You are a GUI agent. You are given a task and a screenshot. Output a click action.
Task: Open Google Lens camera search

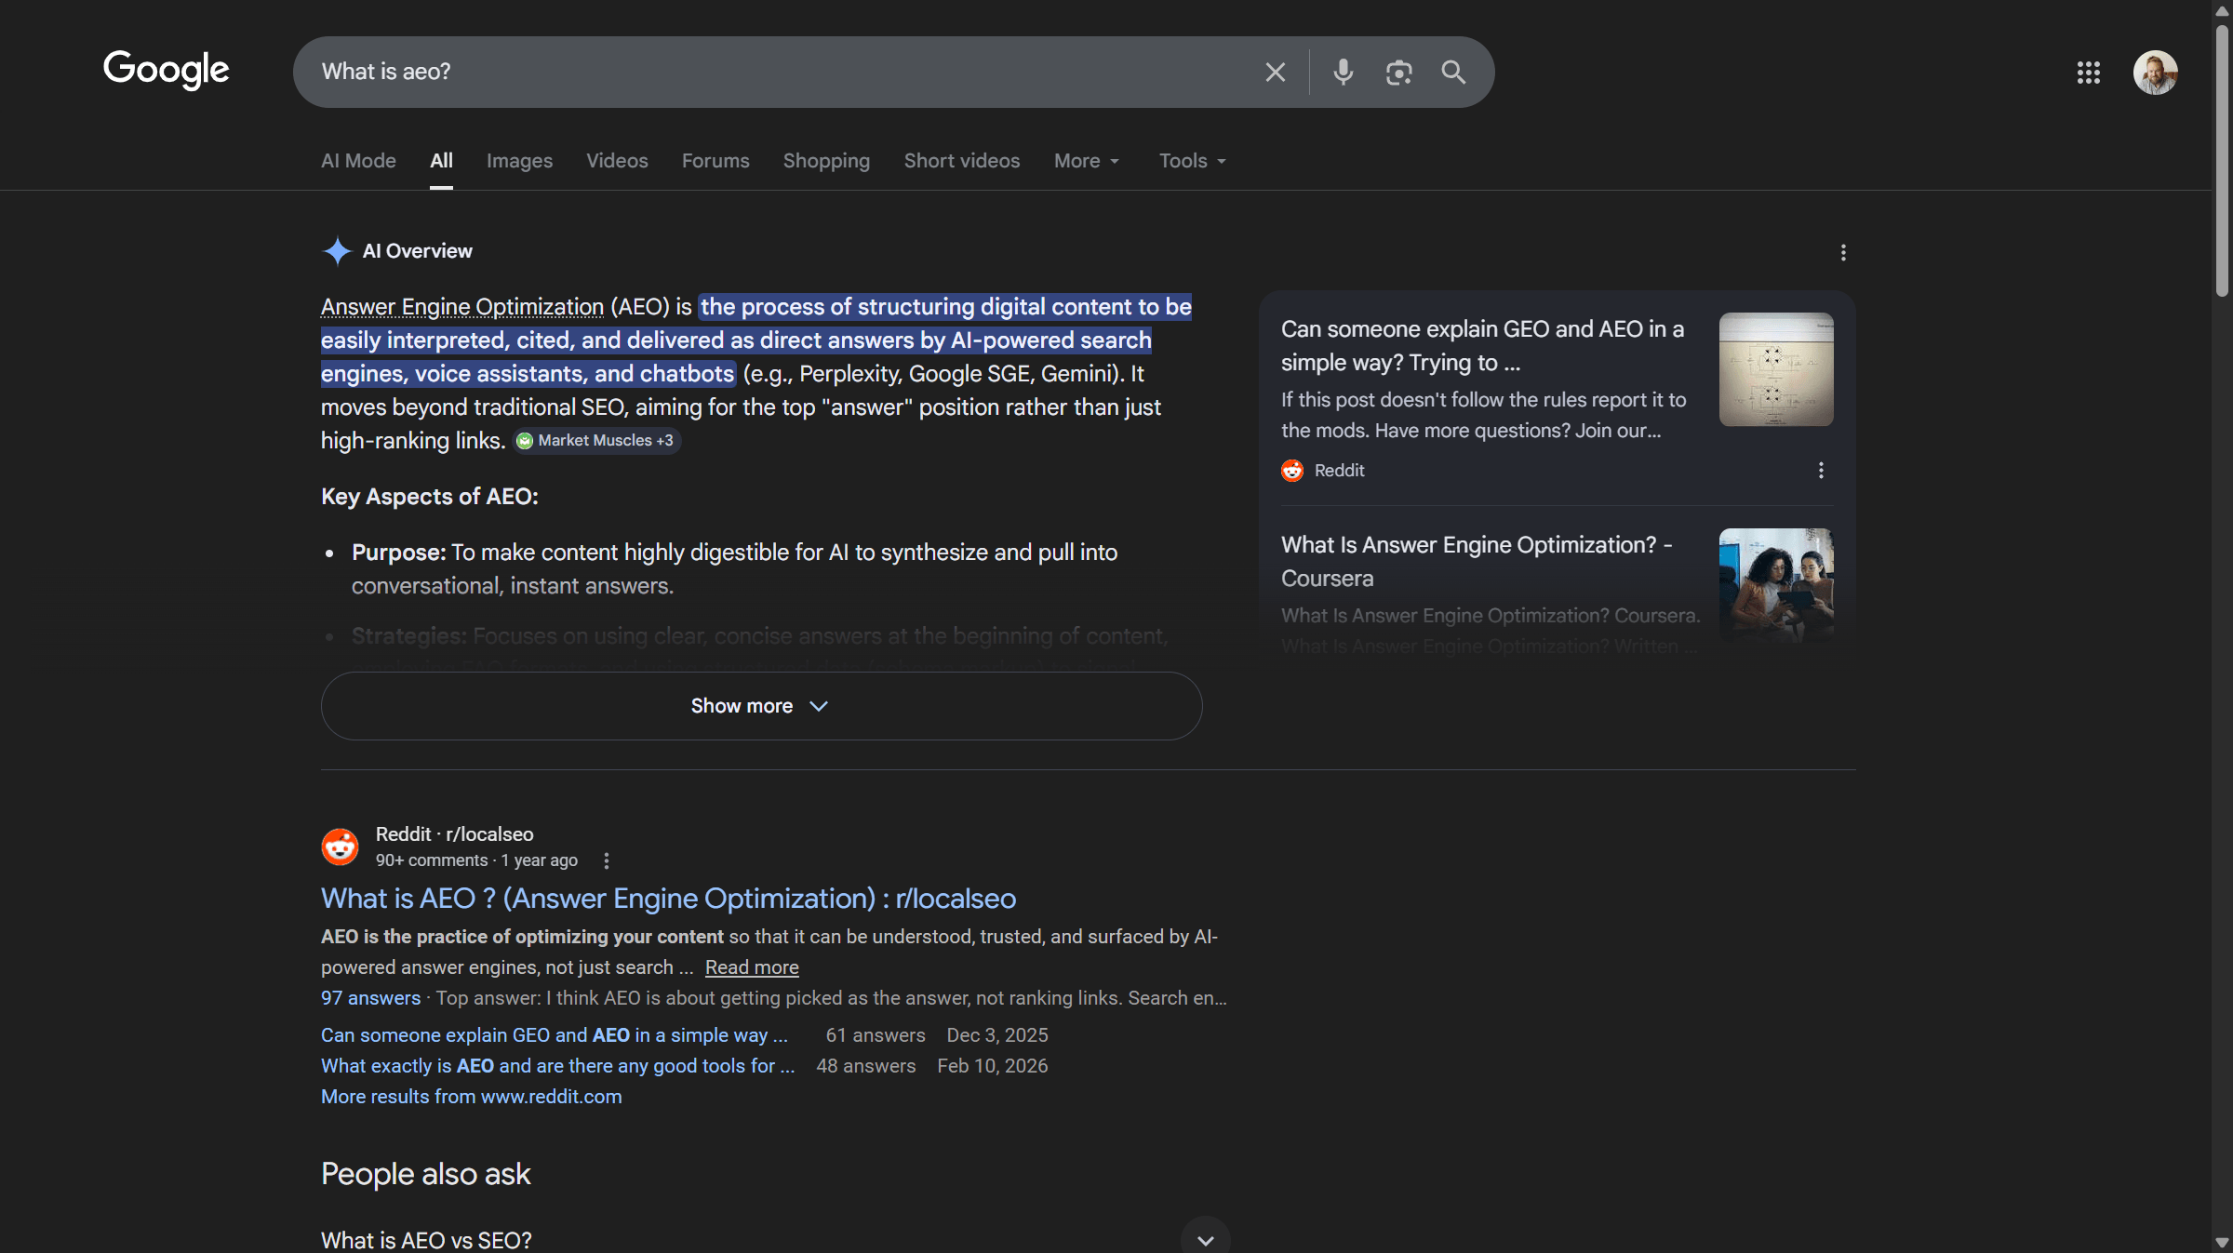(1398, 72)
